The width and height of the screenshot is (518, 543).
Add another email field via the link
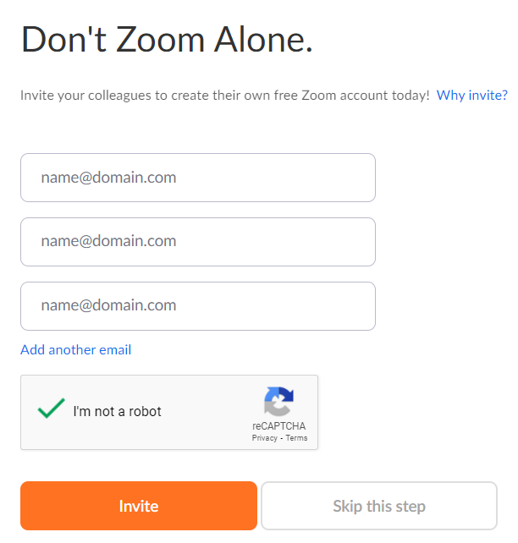click(76, 350)
